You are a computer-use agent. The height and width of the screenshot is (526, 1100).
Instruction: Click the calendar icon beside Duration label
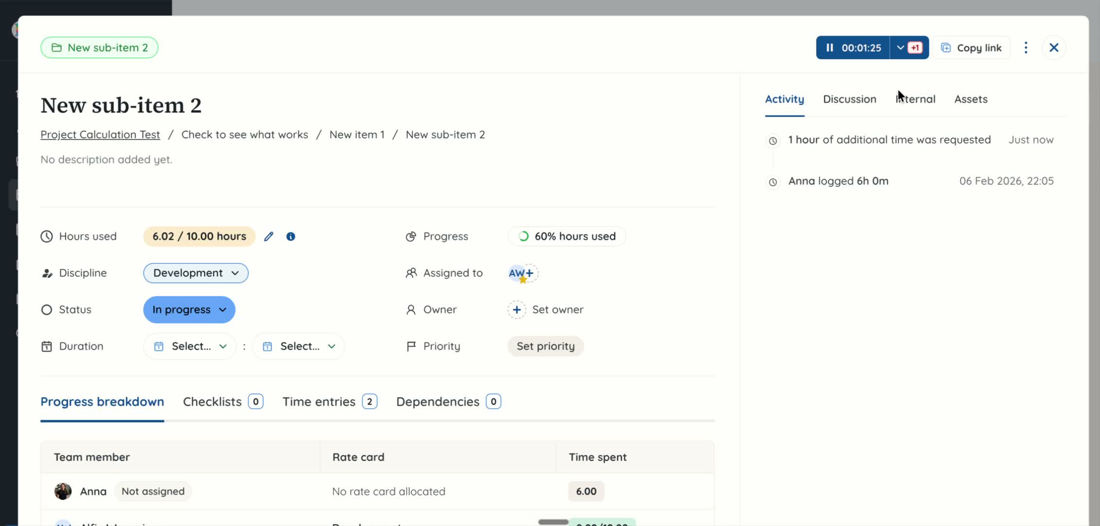(x=47, y=346)
